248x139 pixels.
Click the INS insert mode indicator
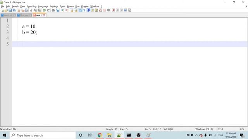pyautogui.click(x=242, y=129)
